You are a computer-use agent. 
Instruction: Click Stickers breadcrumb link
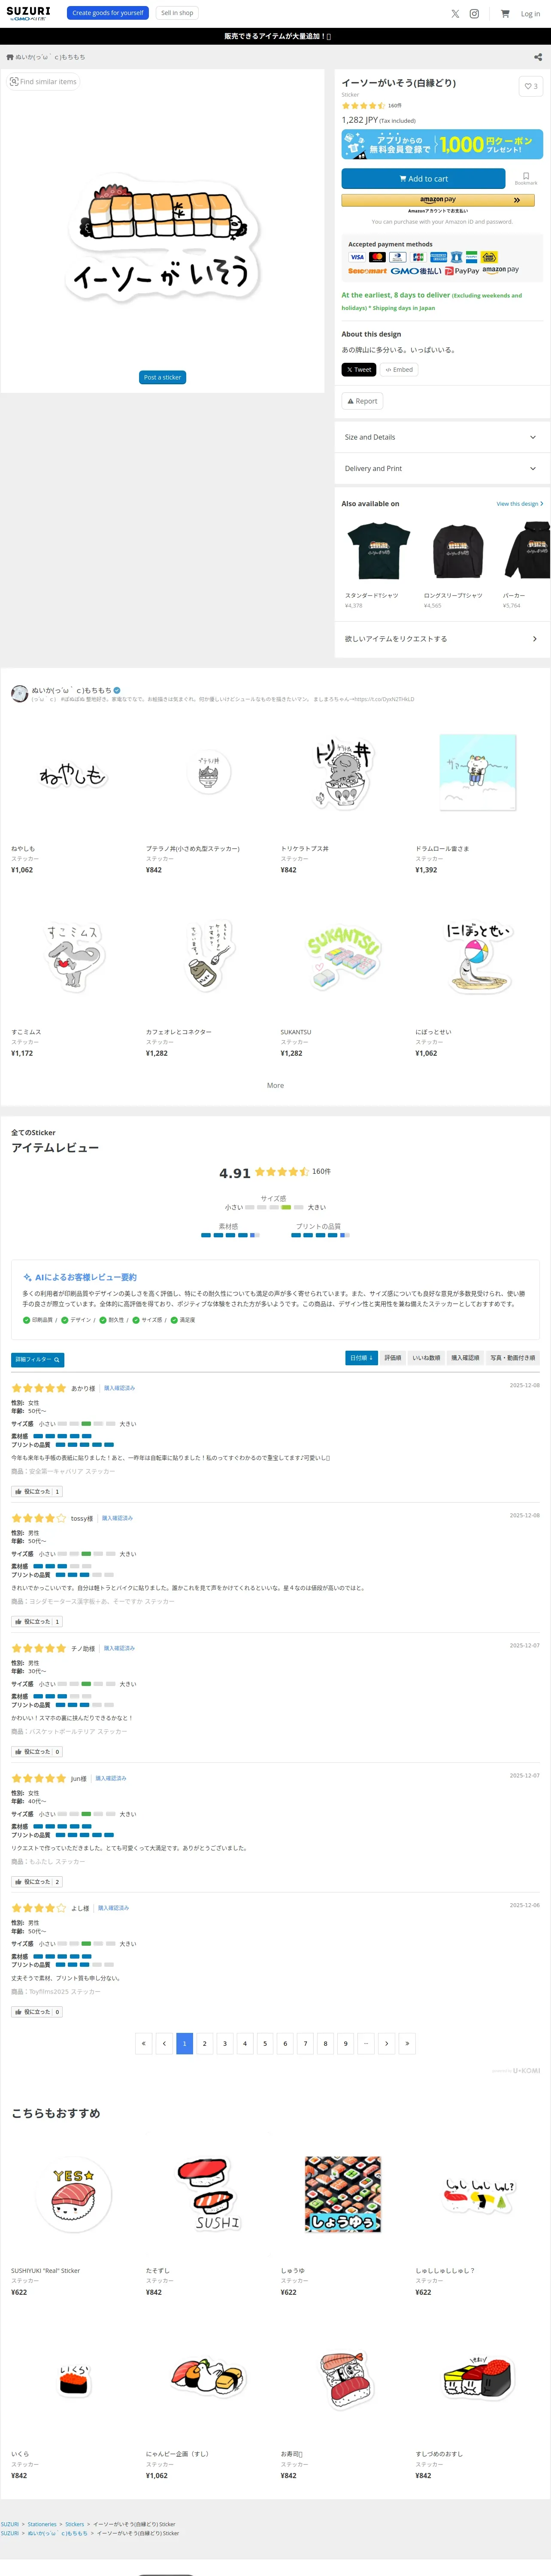point(75,2524)
